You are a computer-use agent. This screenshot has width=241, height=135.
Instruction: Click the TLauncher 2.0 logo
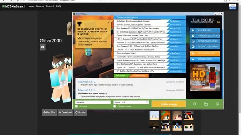tap(205, 21)
